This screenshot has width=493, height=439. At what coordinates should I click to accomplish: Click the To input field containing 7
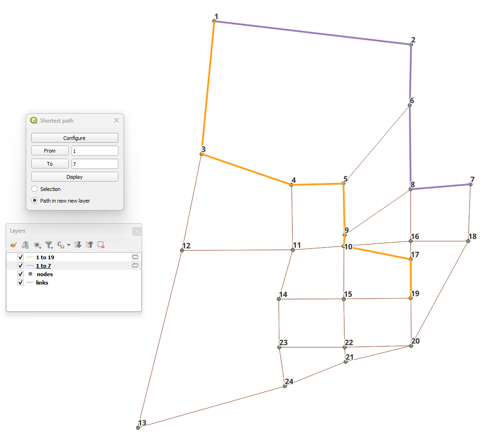[95, 164]
